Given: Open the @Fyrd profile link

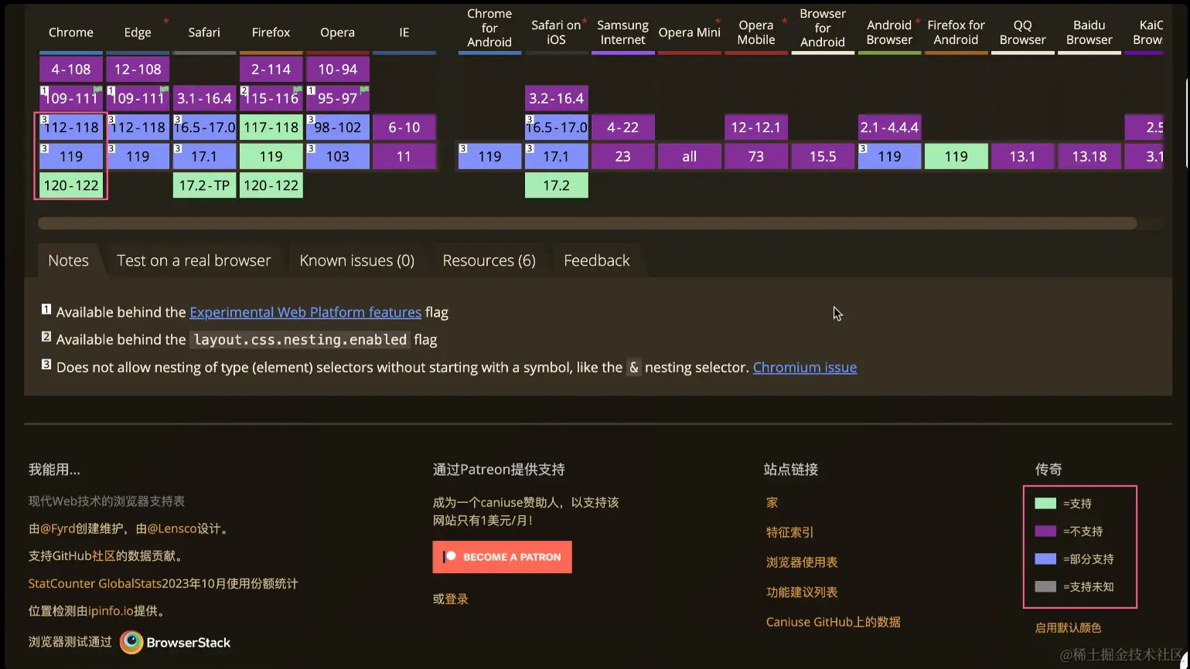Looking at the screenshot, I should pos(58,529).
